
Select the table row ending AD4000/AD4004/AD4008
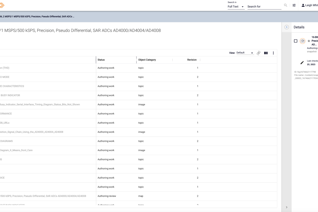coord(138,196)
